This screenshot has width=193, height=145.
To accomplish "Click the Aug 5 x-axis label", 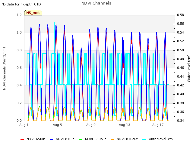I will pyautogui.click(x=57, y=125).
